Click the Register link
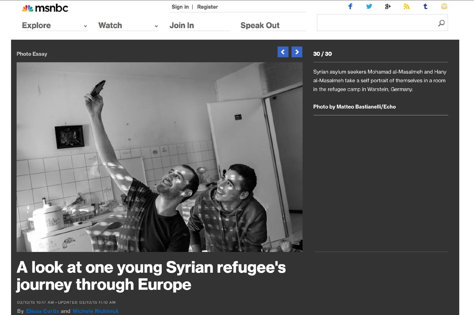Image resolution: width=474 pixels, height=315 pixels. click(x=208, y=7)
